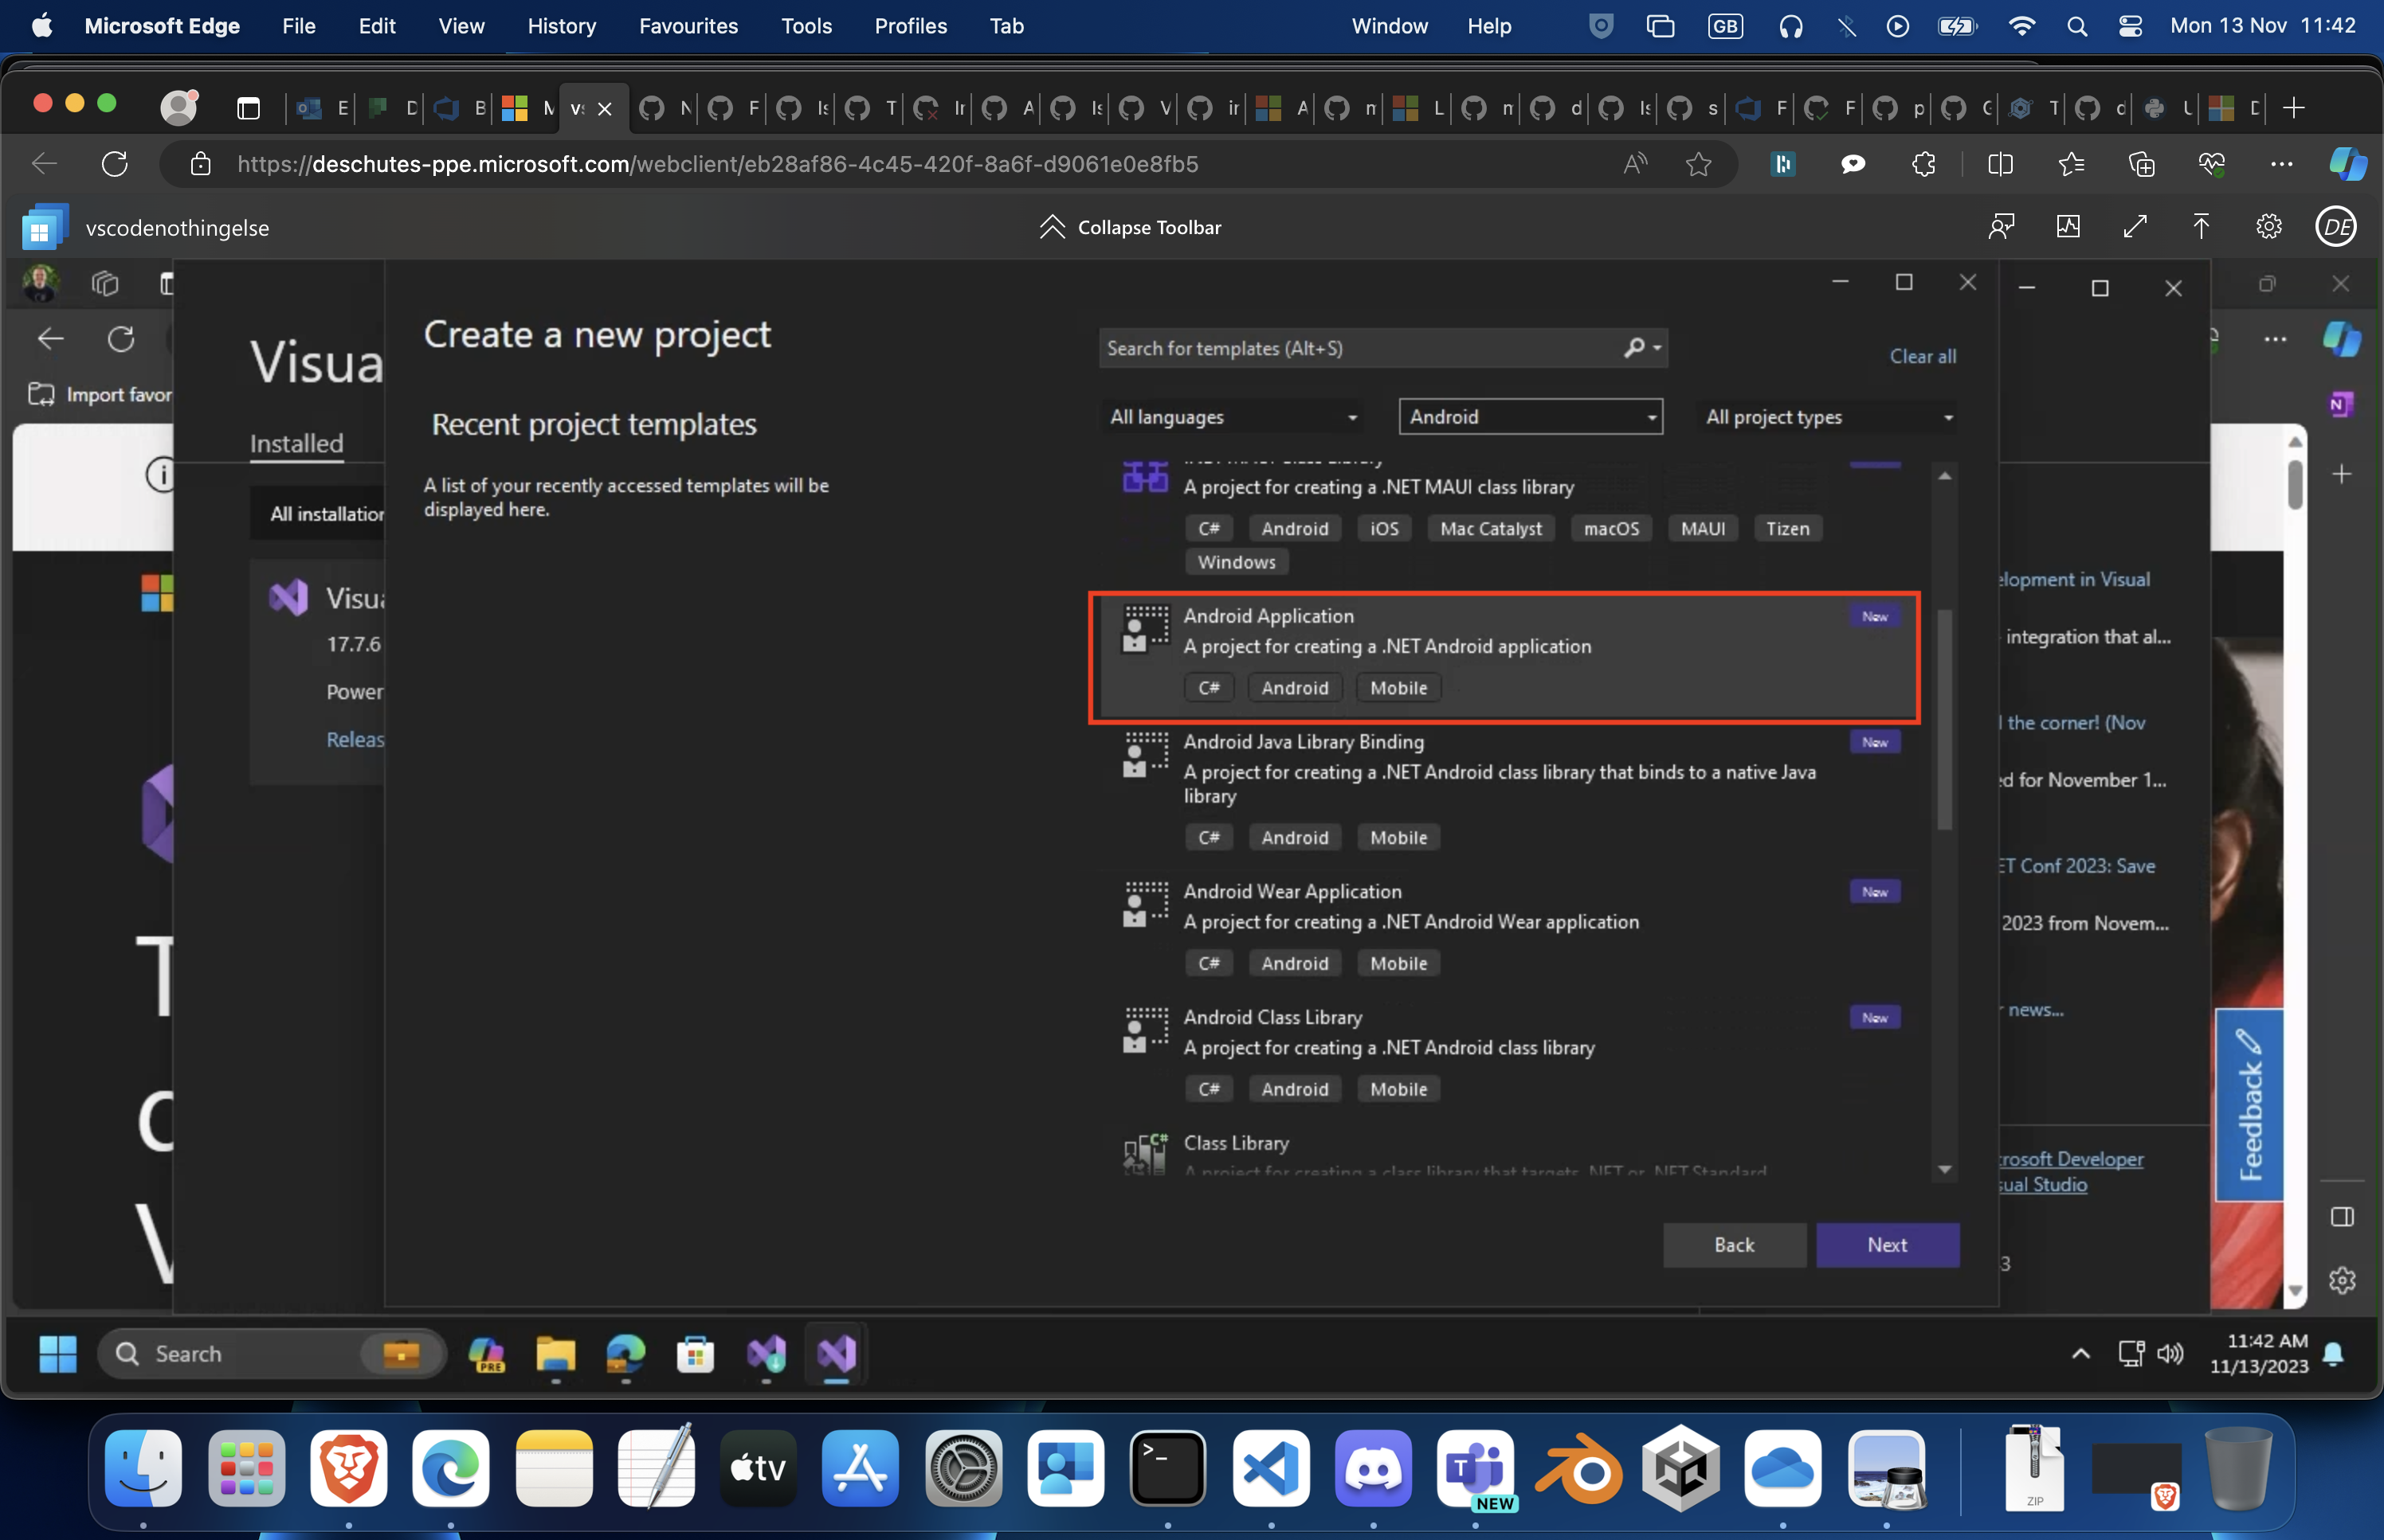Screen dimensions: 2384x1540
Task: Change the Android language filter dropdown
Action: pos(1531,416)
